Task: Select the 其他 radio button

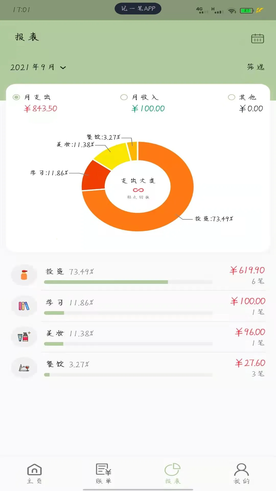Action: (232, 97)
